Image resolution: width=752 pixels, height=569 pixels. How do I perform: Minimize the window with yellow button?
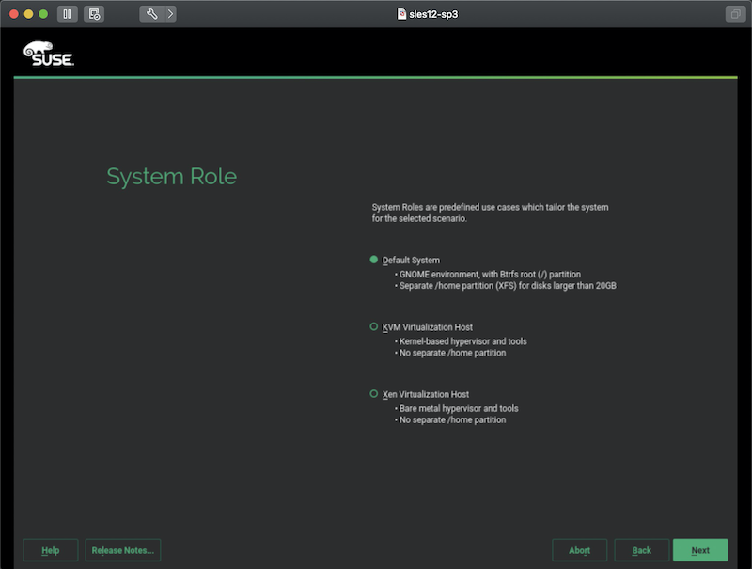tap(29, 14)
